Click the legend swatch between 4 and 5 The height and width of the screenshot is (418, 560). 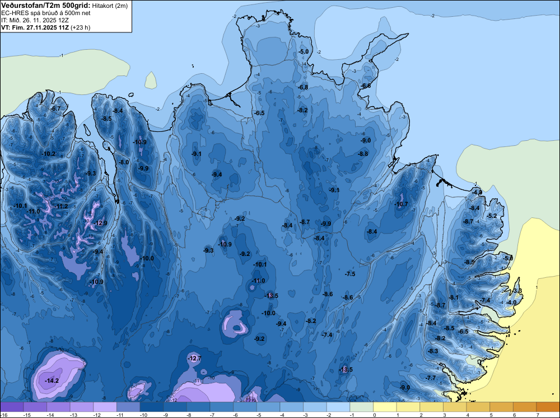[x=478, y=407]
